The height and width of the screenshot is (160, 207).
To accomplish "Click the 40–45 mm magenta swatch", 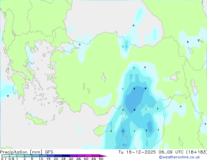I will [88, 156].
